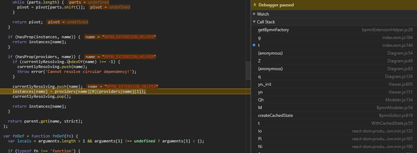This screenshot has height=153, width=417.
Task: Click the code editor vertical scrollbar thumb
Action: tap(248, 71)
